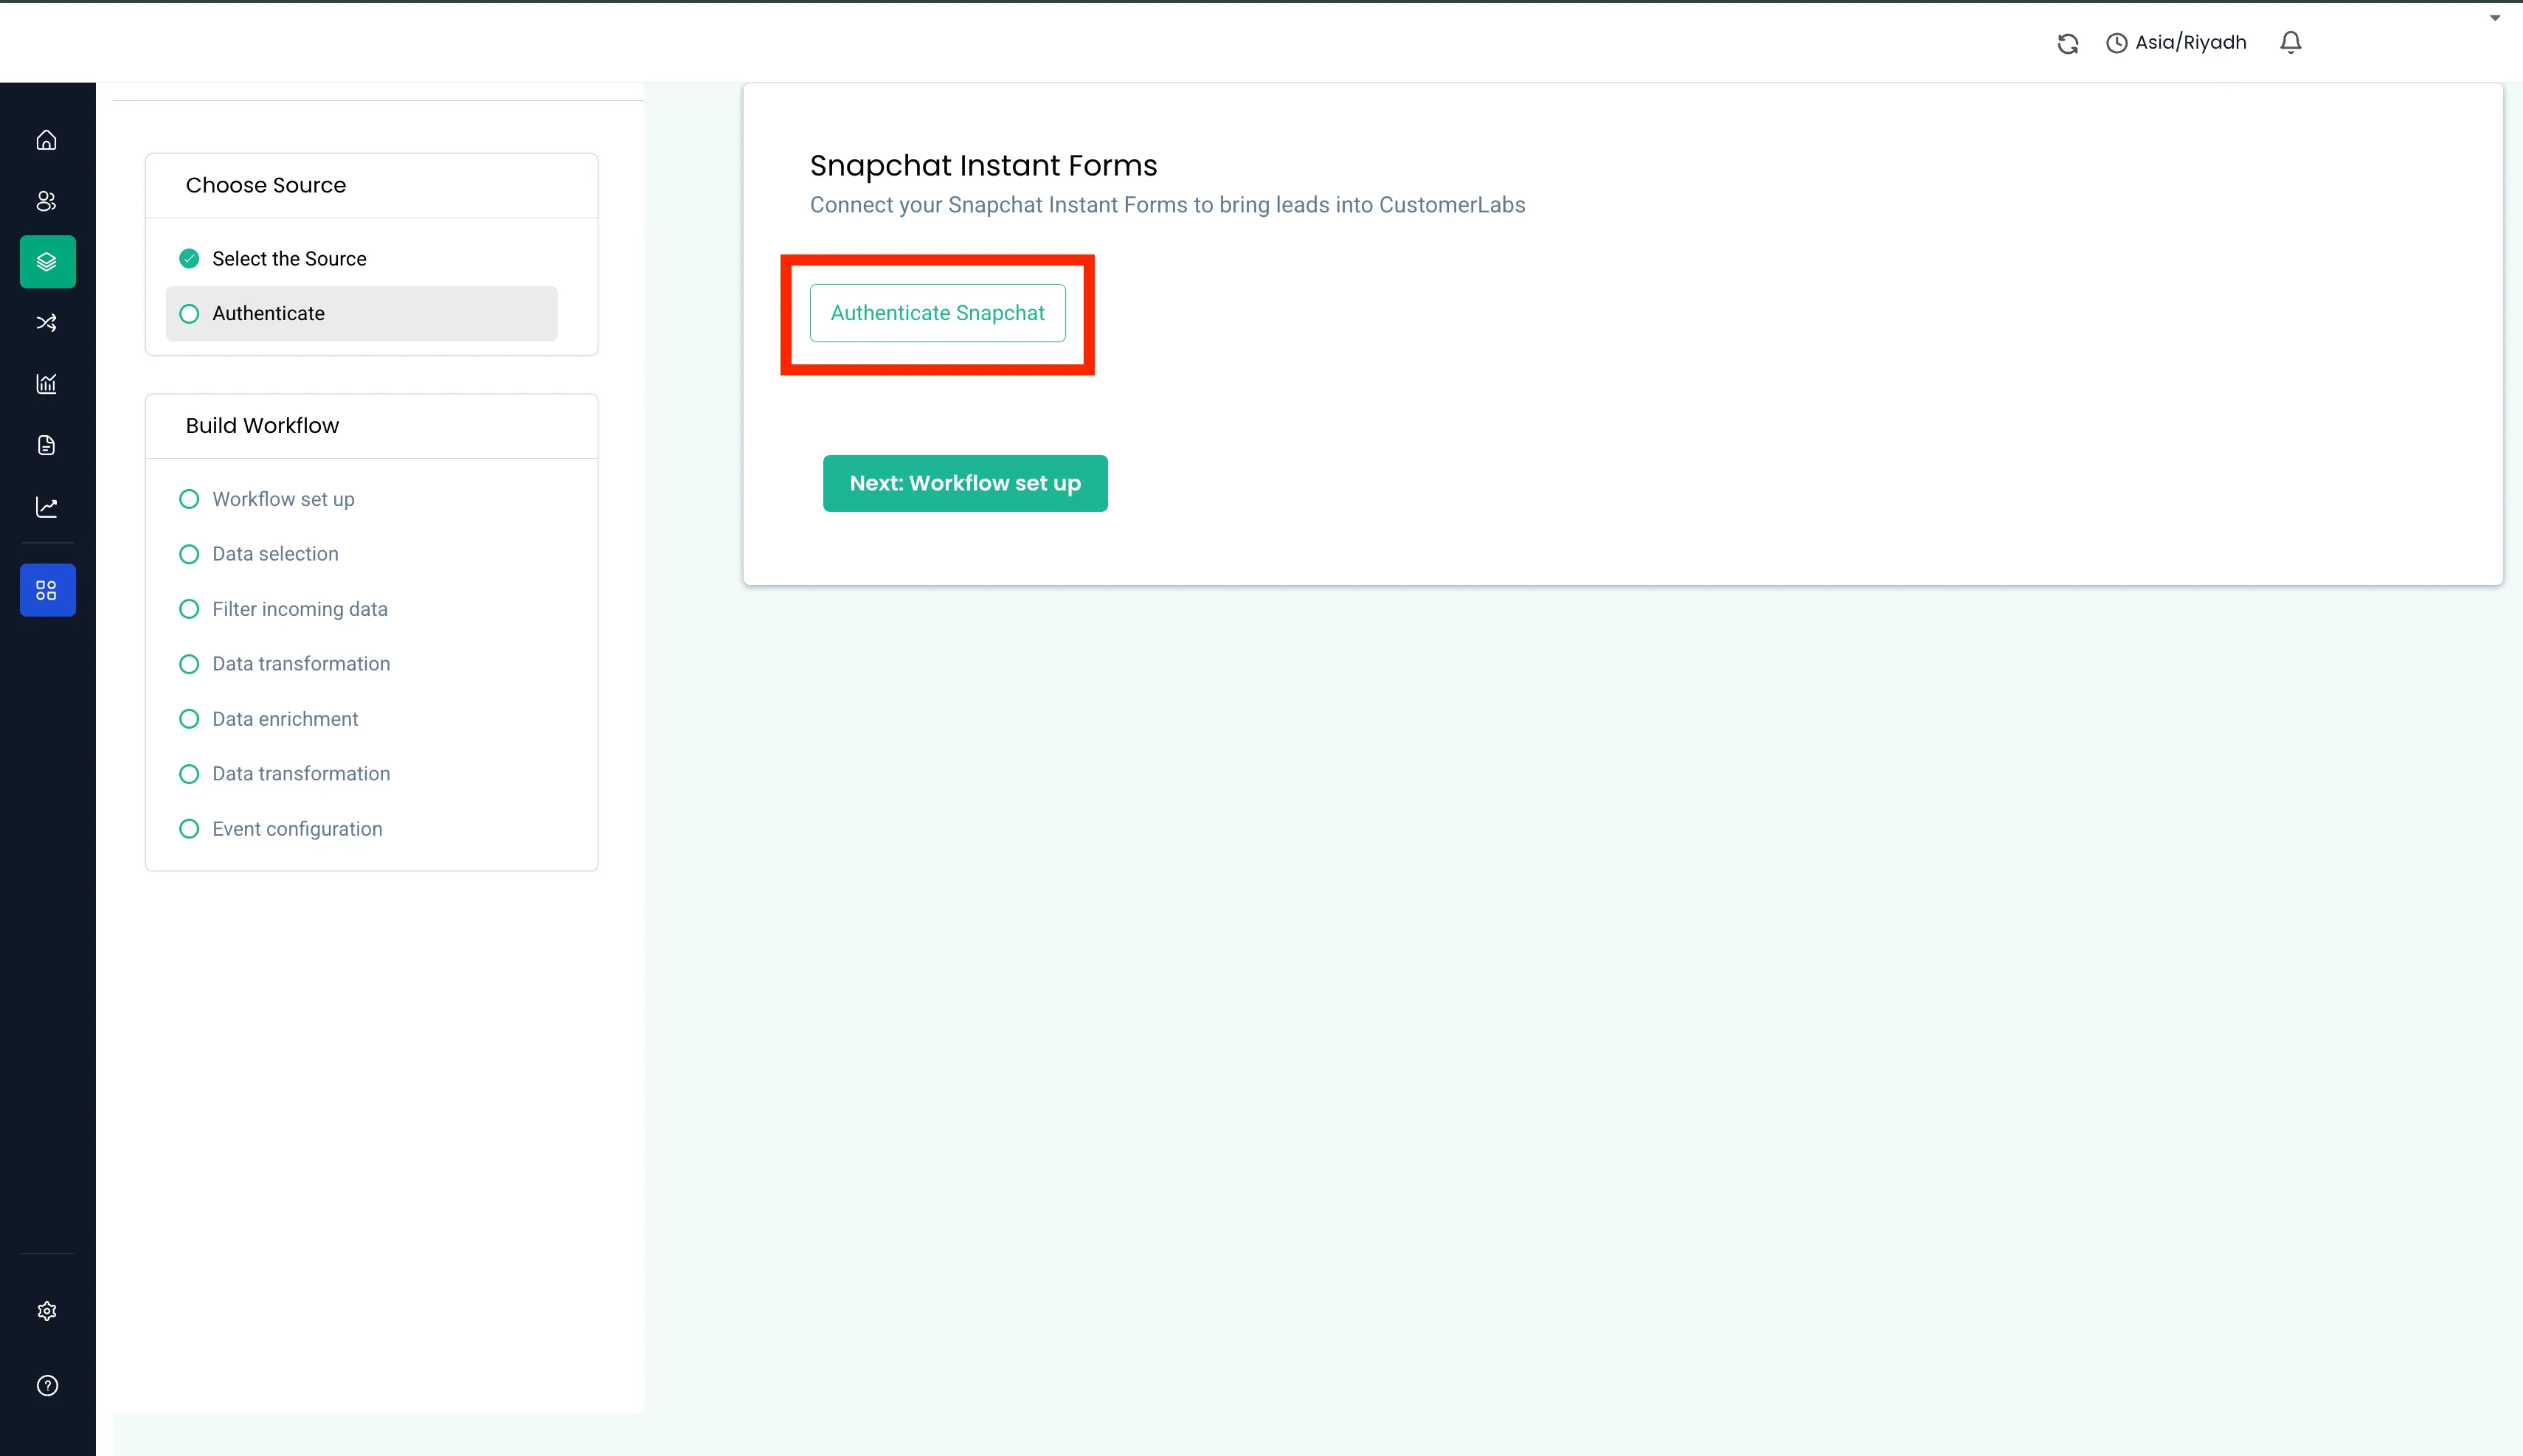
Task: Select the Authenticate step
Action: pos(361,314)
